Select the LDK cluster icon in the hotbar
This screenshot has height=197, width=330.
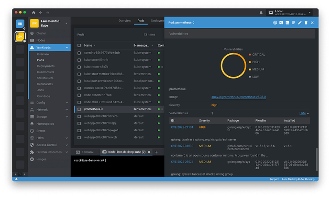point(20,36)
